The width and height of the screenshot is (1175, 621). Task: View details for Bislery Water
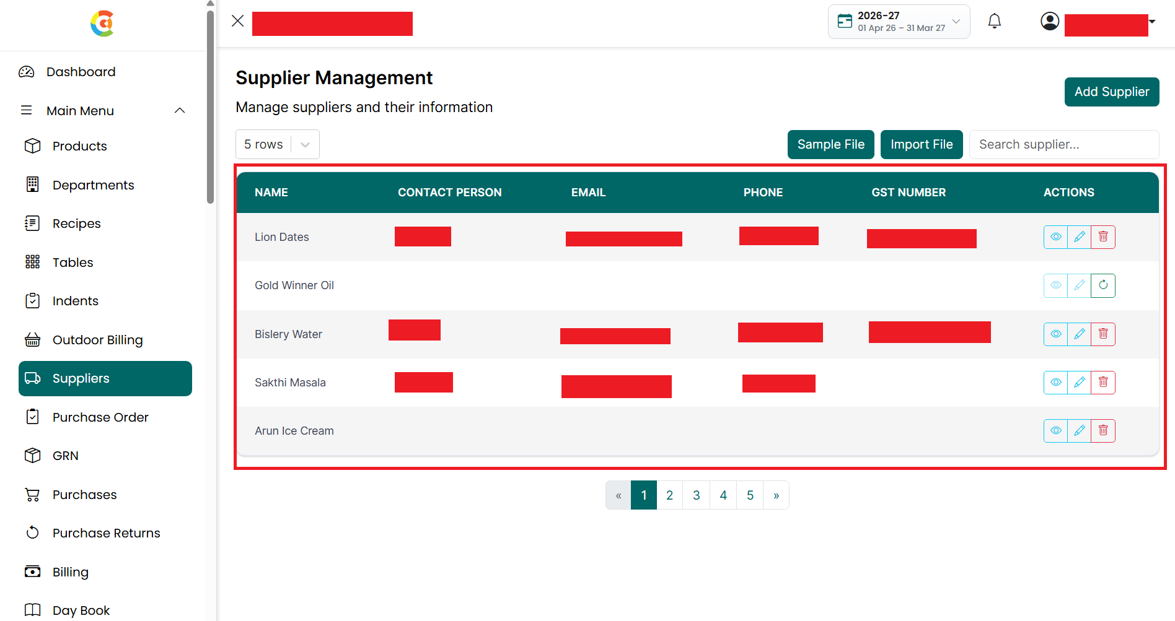tap(1055, 334)
